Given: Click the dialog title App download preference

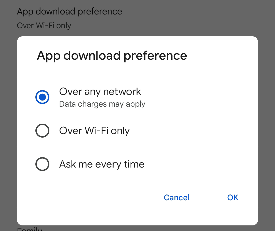Looking at the screenshot, I should coord(112,56).
